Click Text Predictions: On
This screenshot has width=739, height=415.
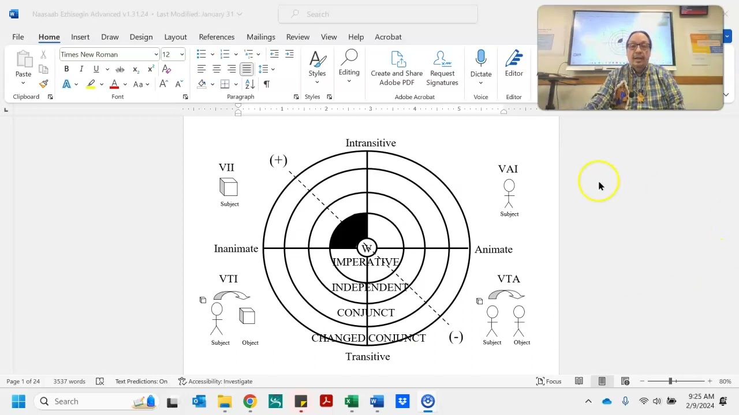pyautogui.click(x=141, y=381)
